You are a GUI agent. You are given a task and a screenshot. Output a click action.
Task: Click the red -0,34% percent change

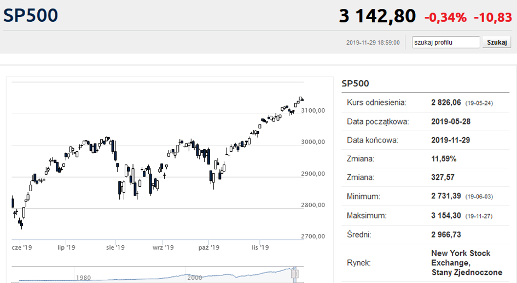(x=445, y=17)
